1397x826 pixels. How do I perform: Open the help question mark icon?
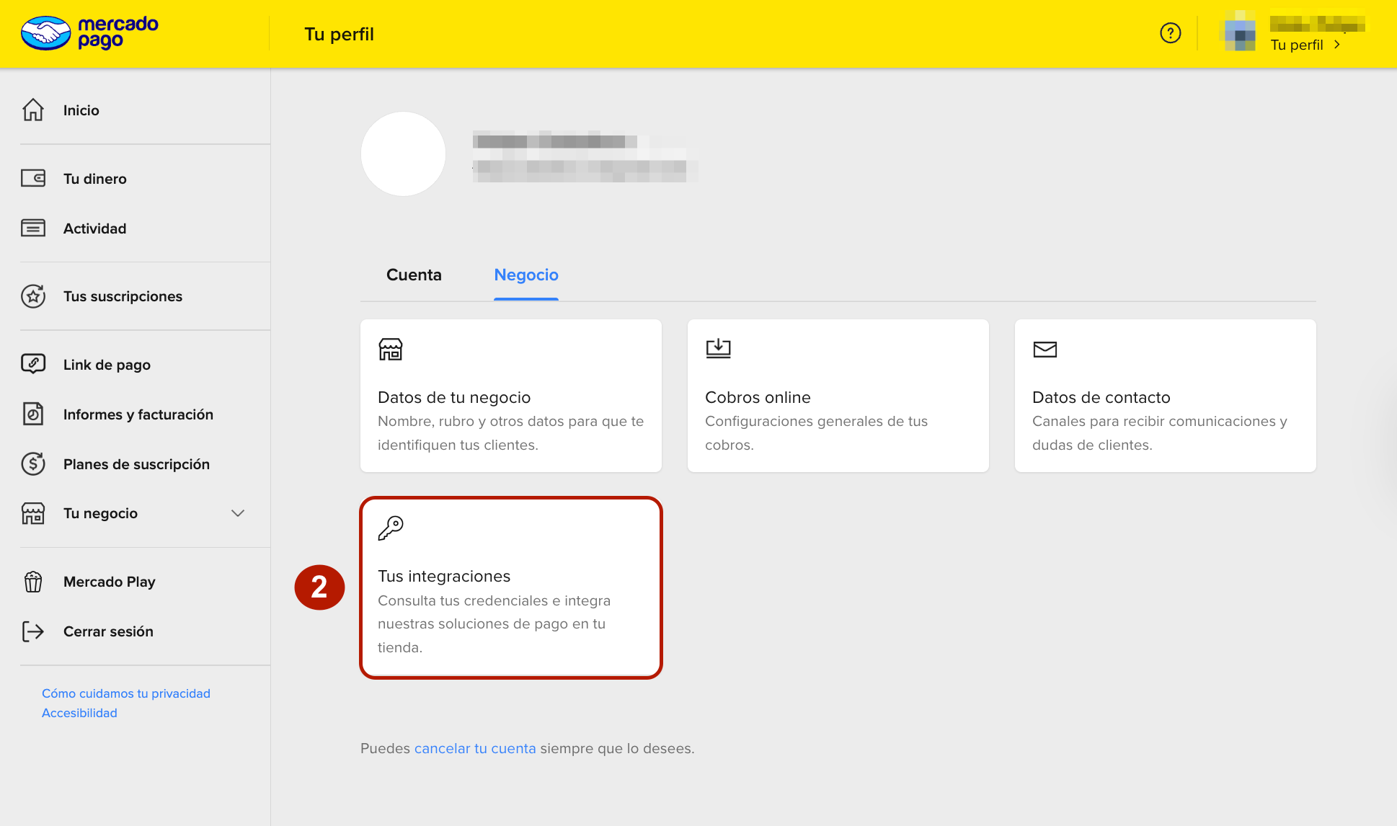(1170, 33)
